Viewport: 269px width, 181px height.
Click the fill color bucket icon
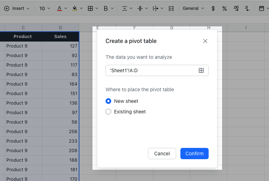coord(74,8)
